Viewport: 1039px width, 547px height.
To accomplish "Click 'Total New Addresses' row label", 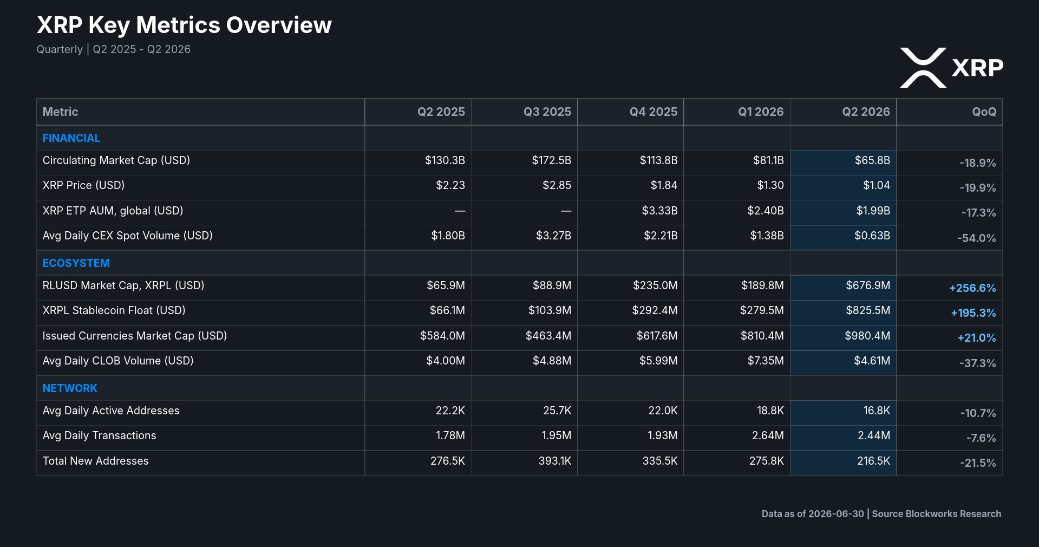I will click(95, 461).
